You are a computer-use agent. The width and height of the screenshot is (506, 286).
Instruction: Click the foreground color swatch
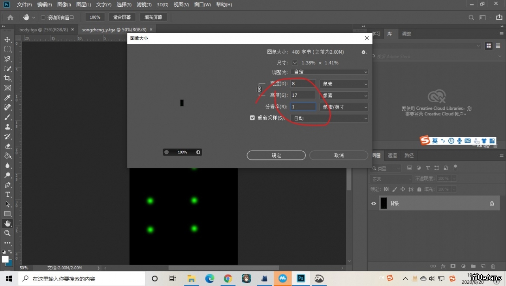coord(5,259)
